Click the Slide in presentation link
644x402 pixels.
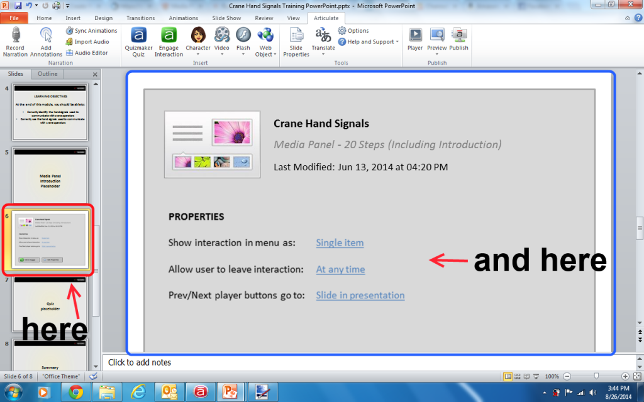click(360, 295)
